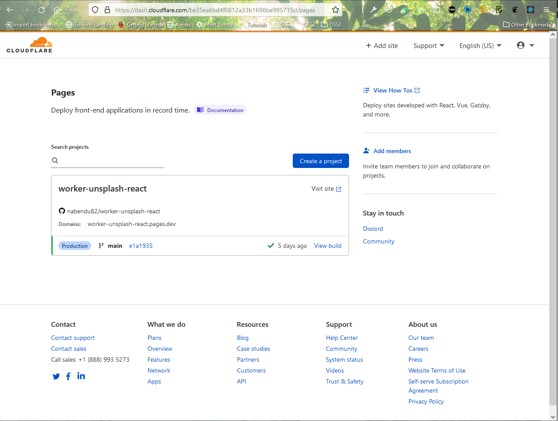Open the Firefox hamburger menu
This screenshot has height=421, width=558.
coord(546,10)
